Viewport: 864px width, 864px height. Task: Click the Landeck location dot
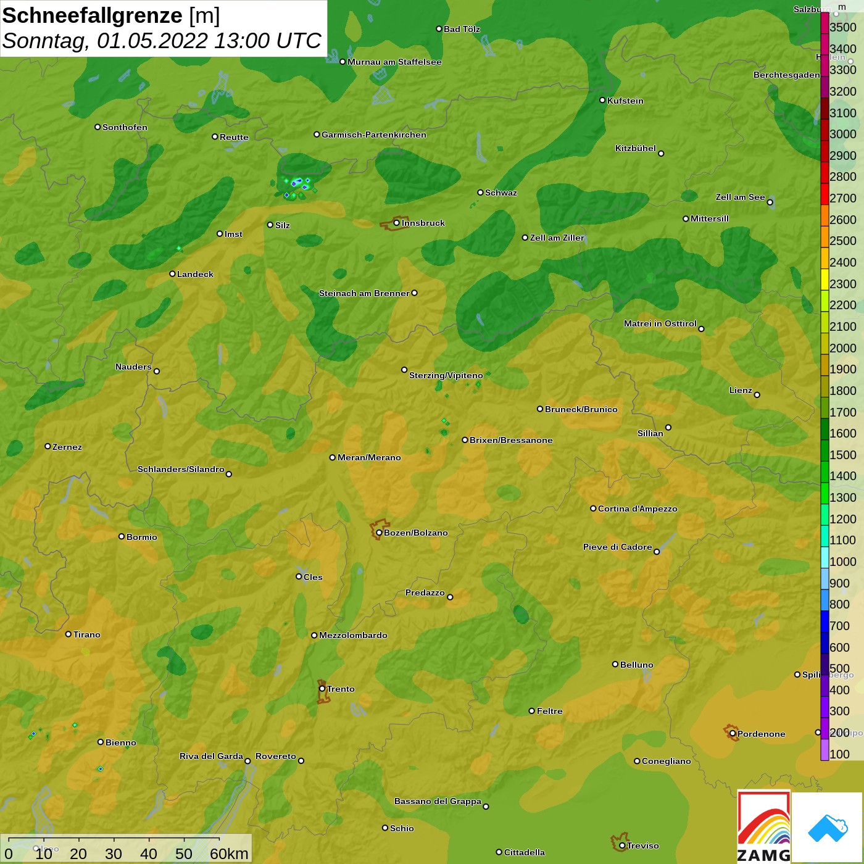click(172, 273)
